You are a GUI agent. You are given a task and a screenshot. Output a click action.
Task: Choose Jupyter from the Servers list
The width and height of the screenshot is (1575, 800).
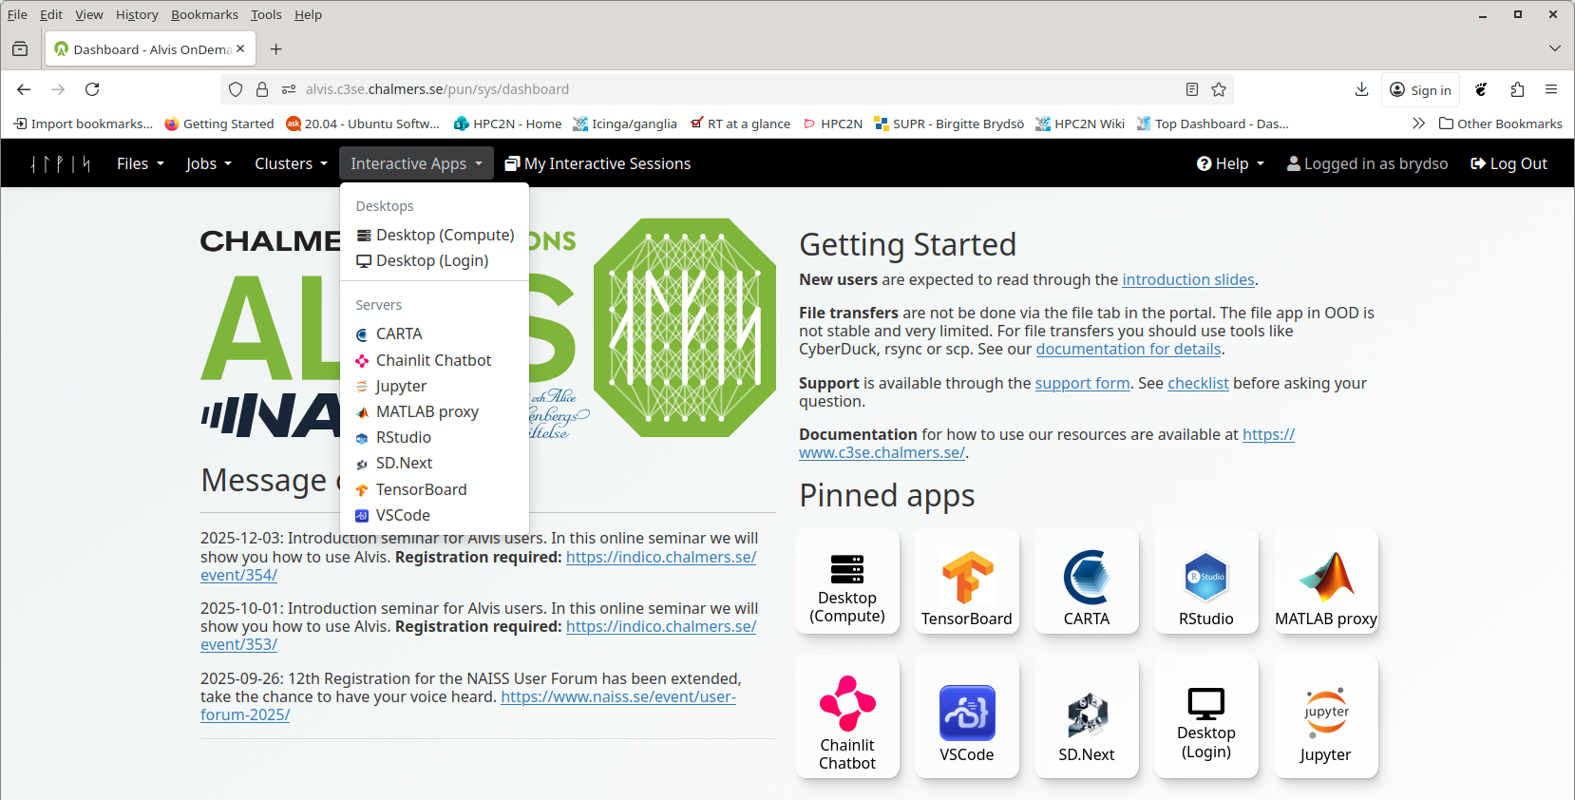tap(400, 386)
